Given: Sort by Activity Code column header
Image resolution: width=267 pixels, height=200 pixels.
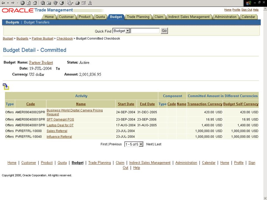Looking at the screenshot, I should click(x=31, y=104).
